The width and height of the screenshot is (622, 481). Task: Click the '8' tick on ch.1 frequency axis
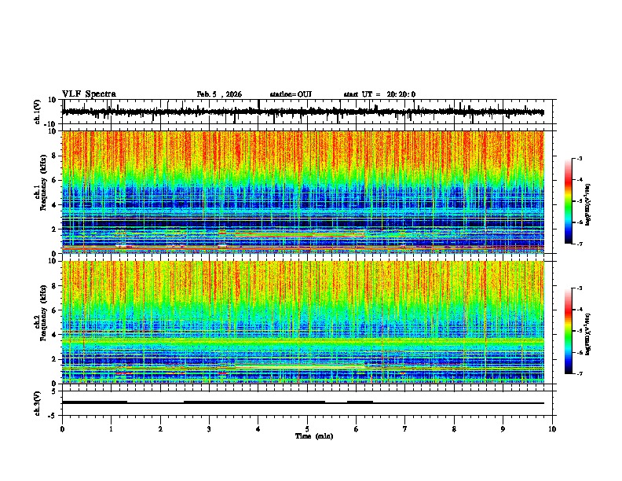tap(55, 156)
